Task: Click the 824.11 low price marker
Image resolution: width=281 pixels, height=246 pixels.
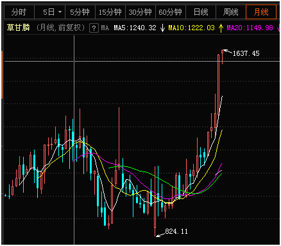Action: (176, 231)
